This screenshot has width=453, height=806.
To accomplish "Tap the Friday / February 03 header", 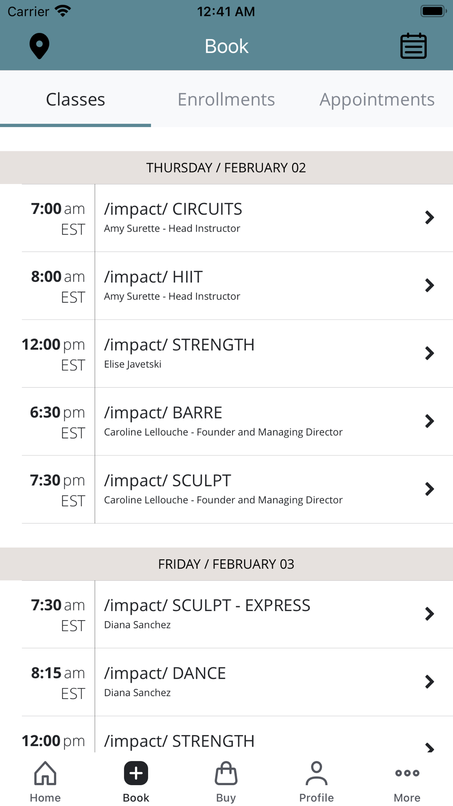I will pos(226,564).
